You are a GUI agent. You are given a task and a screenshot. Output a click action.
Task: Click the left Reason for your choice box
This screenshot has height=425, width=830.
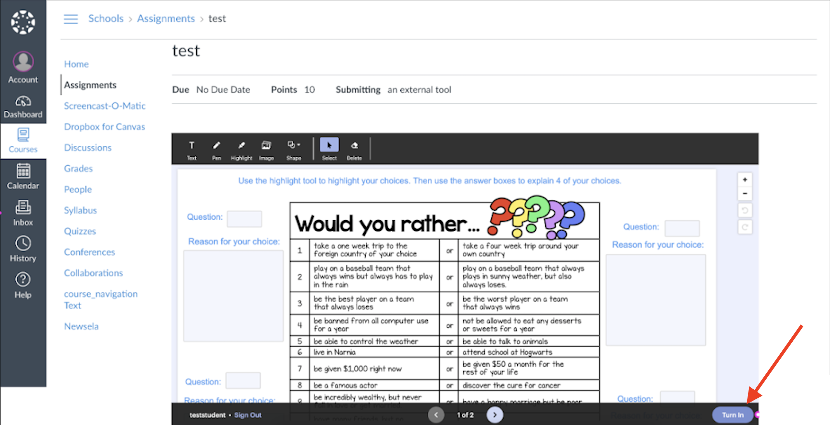(233, 296)
